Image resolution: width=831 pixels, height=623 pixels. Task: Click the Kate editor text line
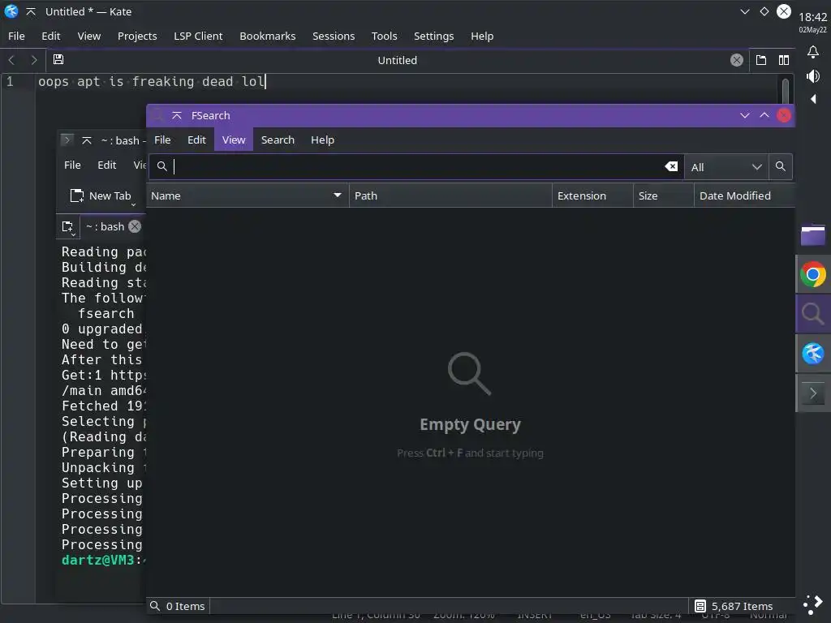(152, 82)
